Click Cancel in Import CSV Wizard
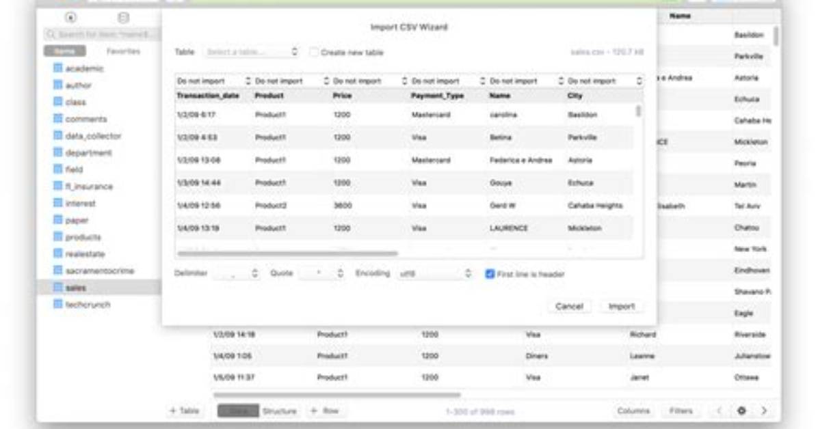818x429 pixels. pyautogui.click(x=569, y=307)
